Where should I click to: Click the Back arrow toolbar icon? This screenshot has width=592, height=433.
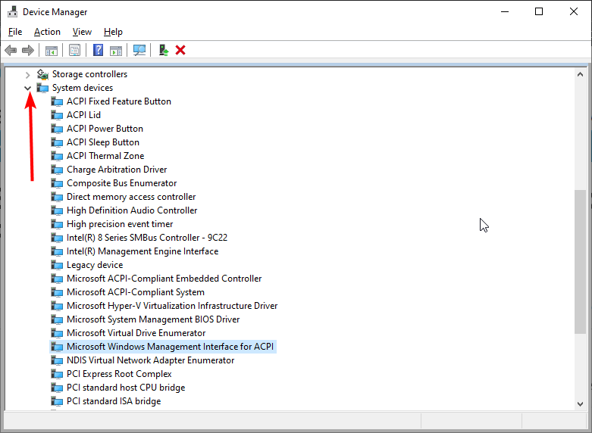point(11,50)
